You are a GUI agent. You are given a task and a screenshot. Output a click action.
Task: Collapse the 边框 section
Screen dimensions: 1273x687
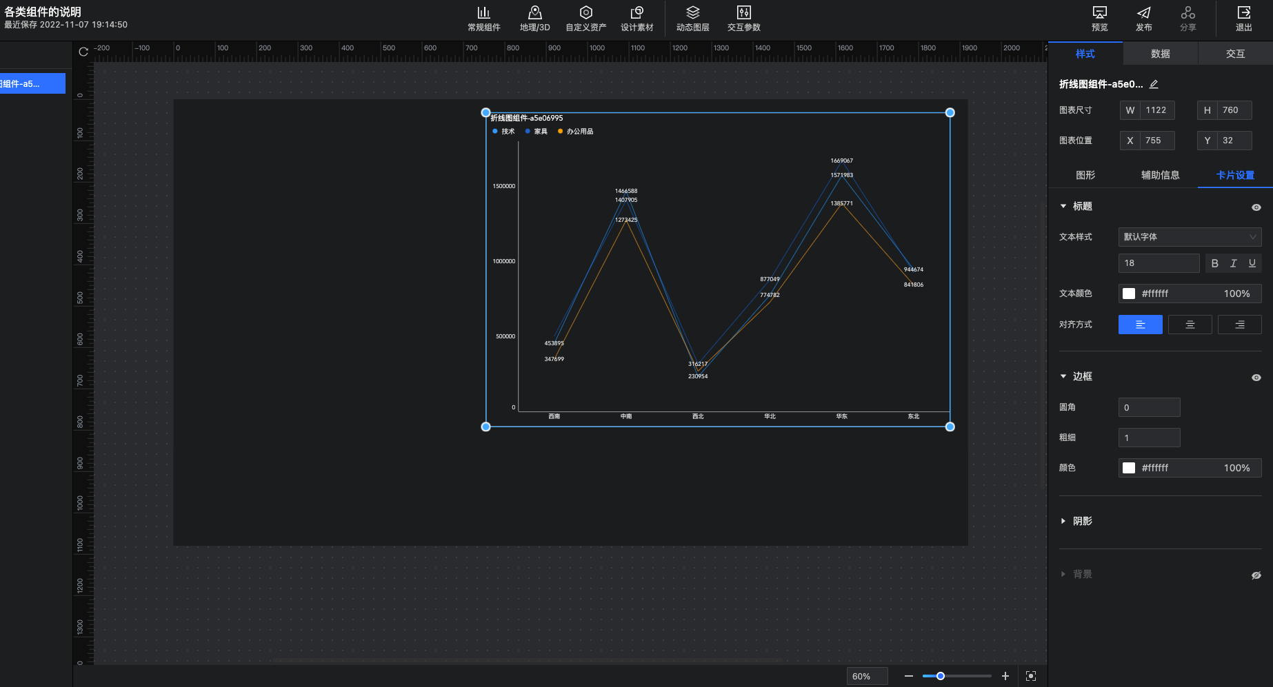point(1063,376)
